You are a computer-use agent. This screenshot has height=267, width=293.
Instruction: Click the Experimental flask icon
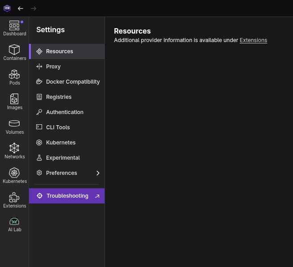click(39, 158)
